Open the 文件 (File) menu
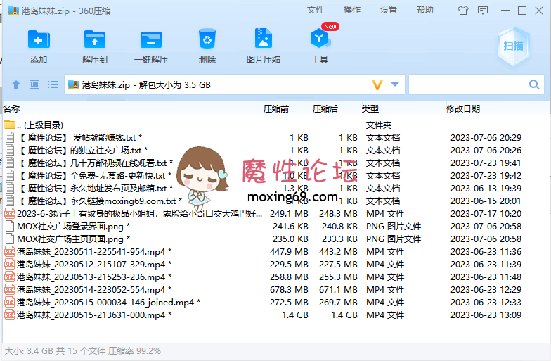551x361 pixels. (x=315, y=10)
